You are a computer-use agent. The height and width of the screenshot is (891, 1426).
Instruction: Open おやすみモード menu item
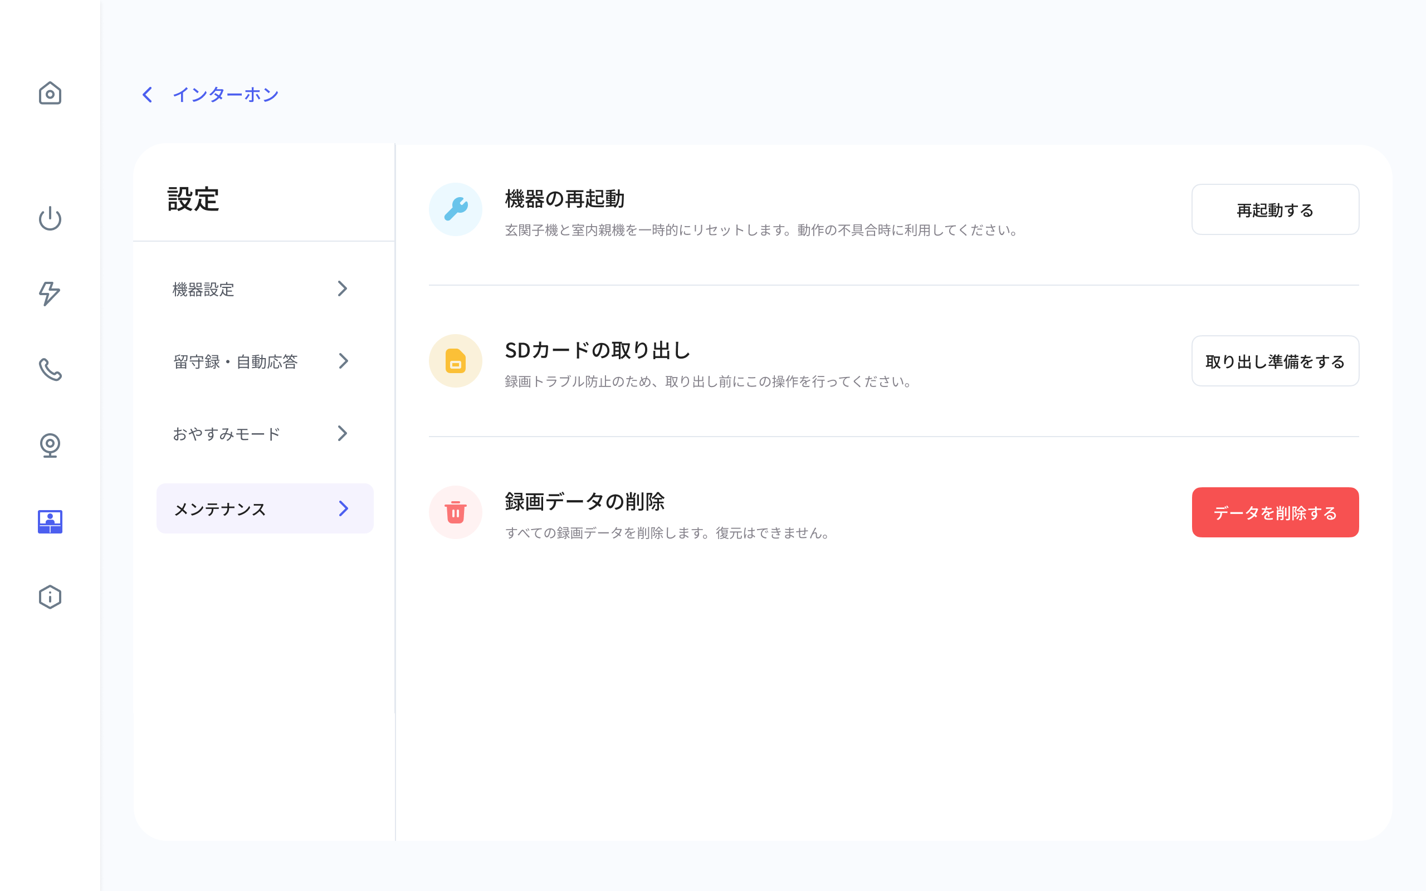(x=264, y=434)
